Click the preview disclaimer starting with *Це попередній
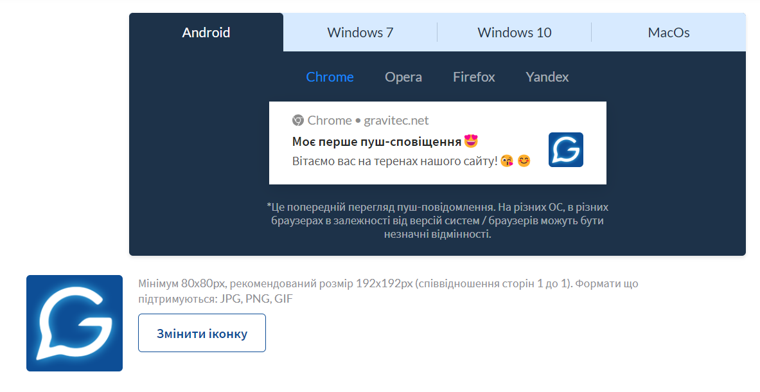The width and height of the screenshot is (760, 392). tap(437, 220)
